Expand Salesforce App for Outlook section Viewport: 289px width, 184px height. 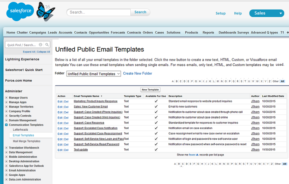click(6, 166)
